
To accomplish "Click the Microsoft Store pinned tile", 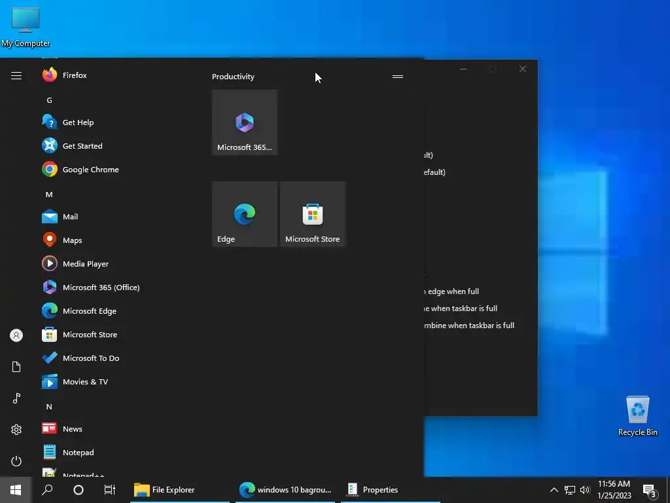I will 312,214.
